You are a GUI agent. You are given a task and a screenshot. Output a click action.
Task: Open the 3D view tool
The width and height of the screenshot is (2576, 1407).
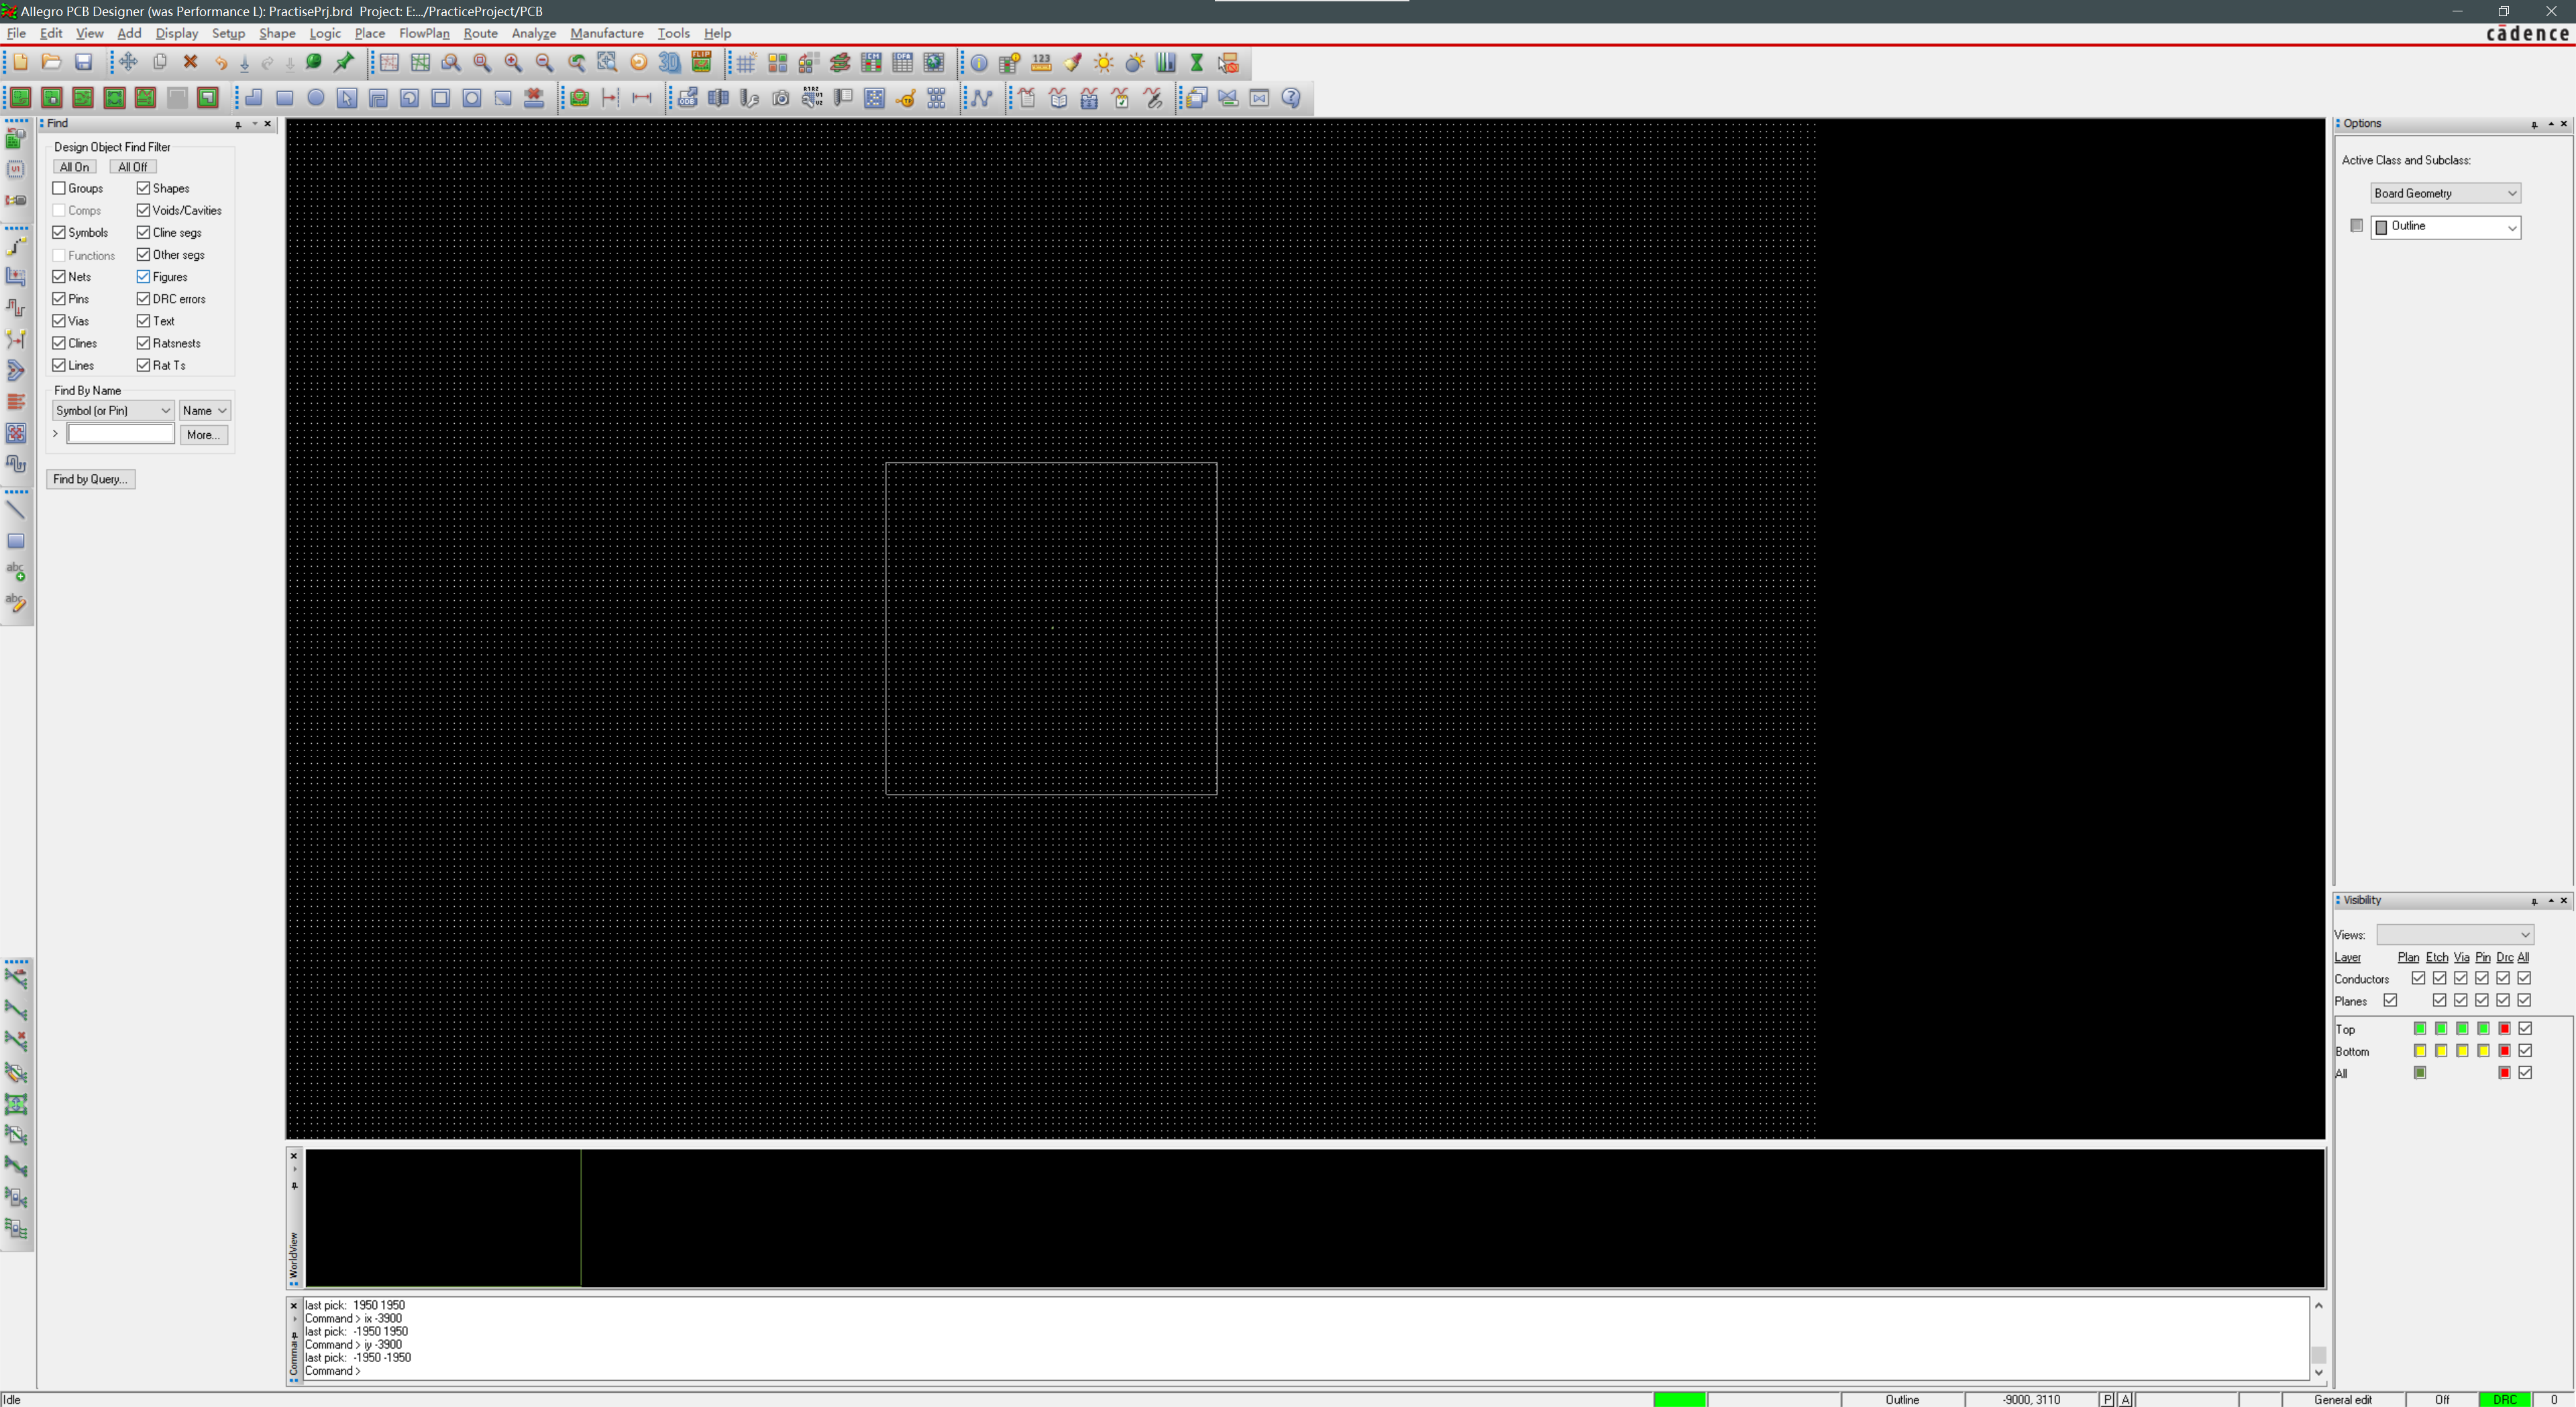(669, 62)
